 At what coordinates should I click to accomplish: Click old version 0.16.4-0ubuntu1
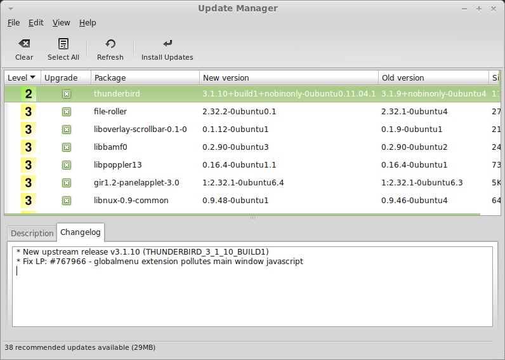[414, 164]
